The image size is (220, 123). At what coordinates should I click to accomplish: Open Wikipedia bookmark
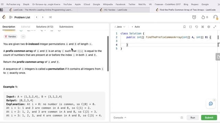[x=108, y=4]
